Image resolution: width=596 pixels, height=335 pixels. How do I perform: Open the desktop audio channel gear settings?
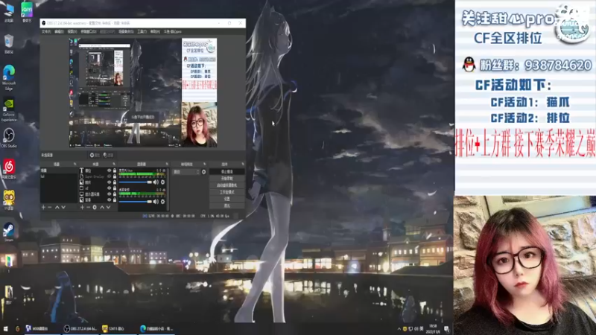pos(162,202)
